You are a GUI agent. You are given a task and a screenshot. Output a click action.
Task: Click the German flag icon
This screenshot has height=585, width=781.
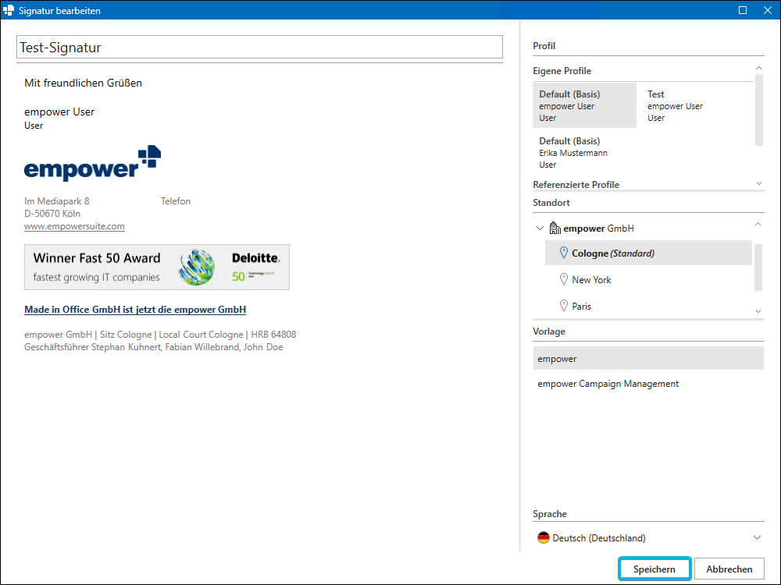[544, 537]
